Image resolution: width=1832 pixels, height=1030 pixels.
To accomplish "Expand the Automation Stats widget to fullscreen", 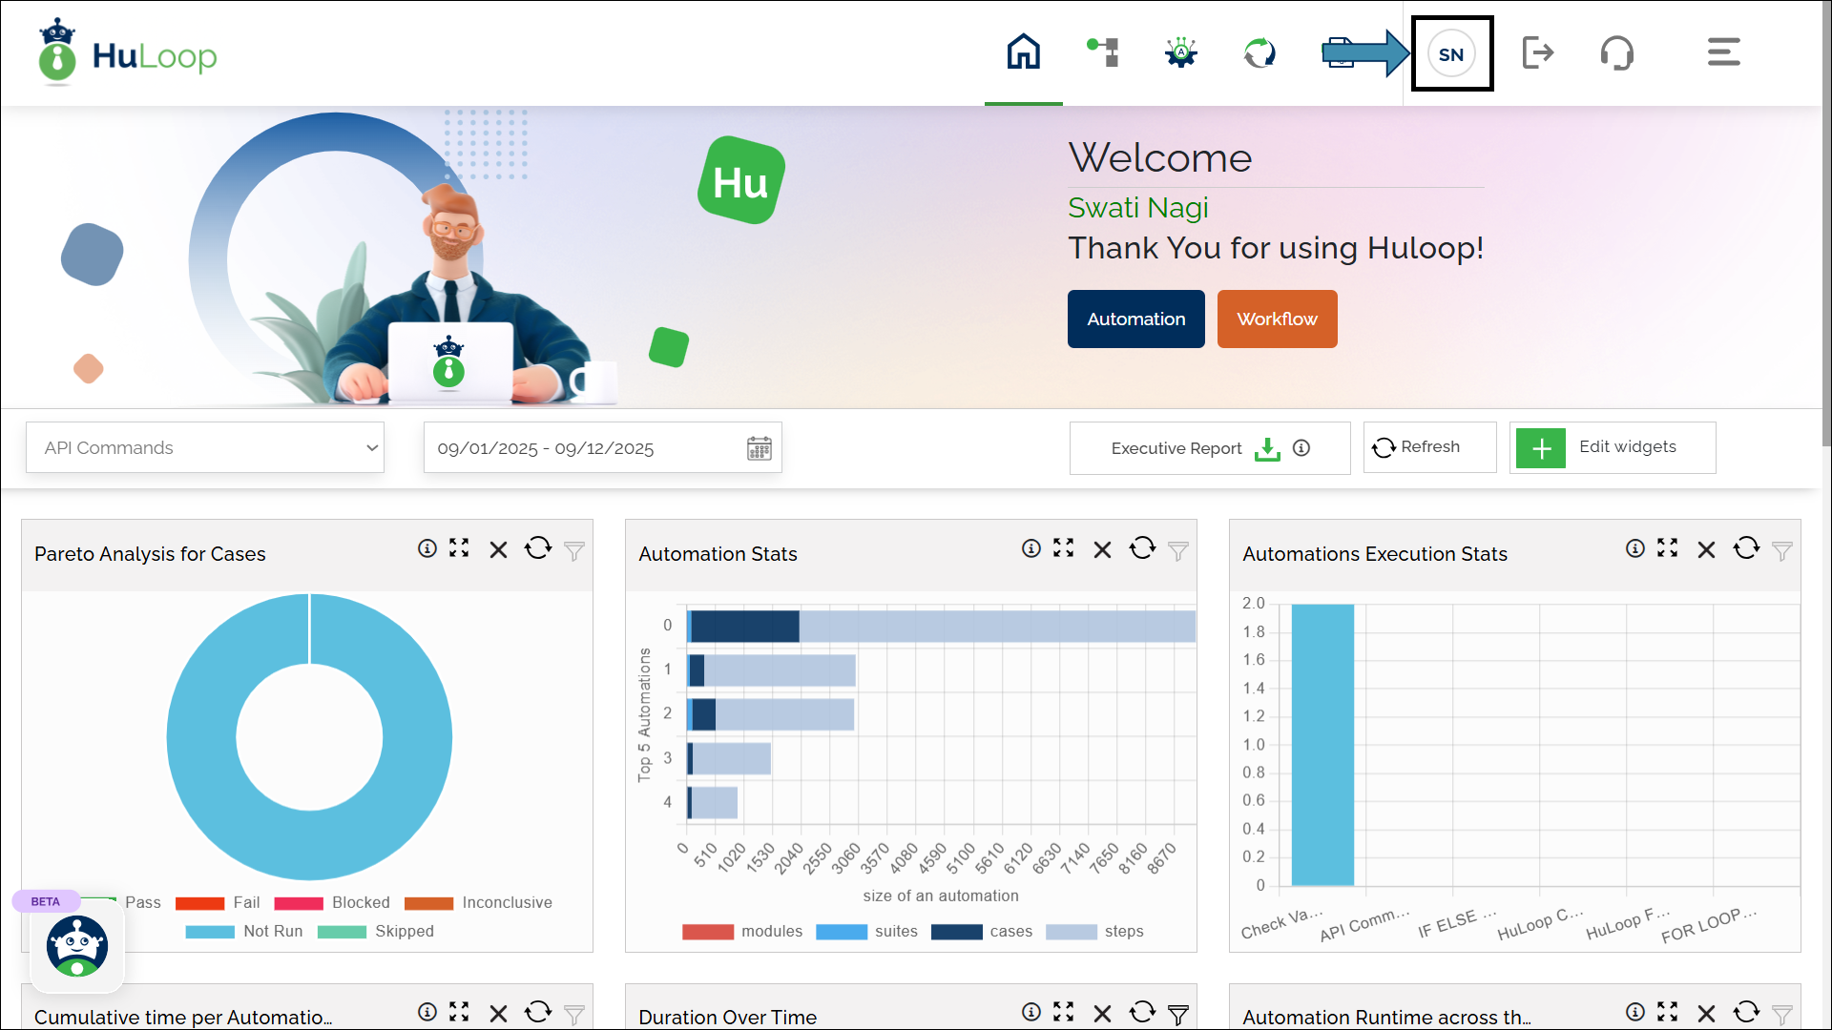I will pos(1063,548).
